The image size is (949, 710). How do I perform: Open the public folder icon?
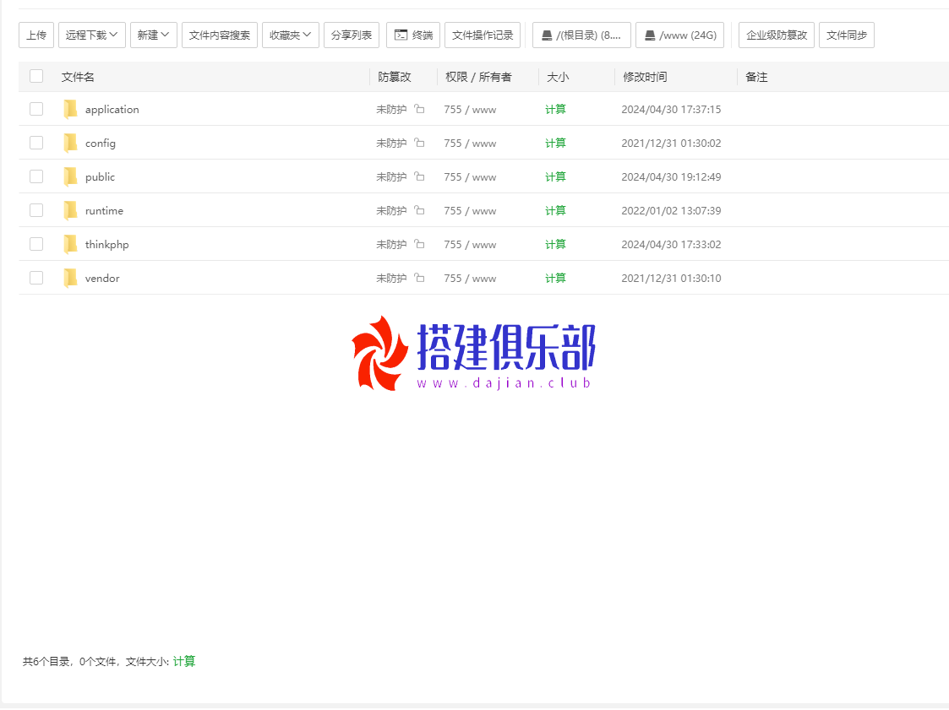(70, 177)
